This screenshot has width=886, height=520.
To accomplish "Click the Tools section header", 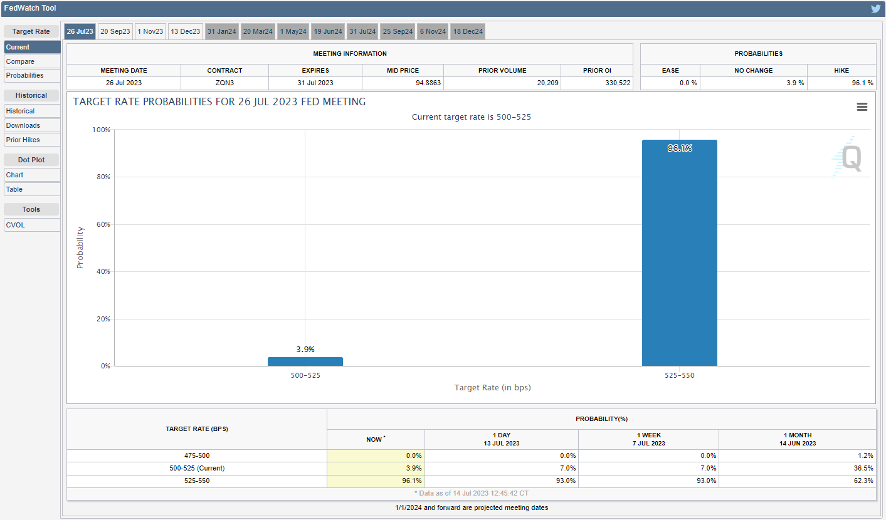I will point(31,209).
